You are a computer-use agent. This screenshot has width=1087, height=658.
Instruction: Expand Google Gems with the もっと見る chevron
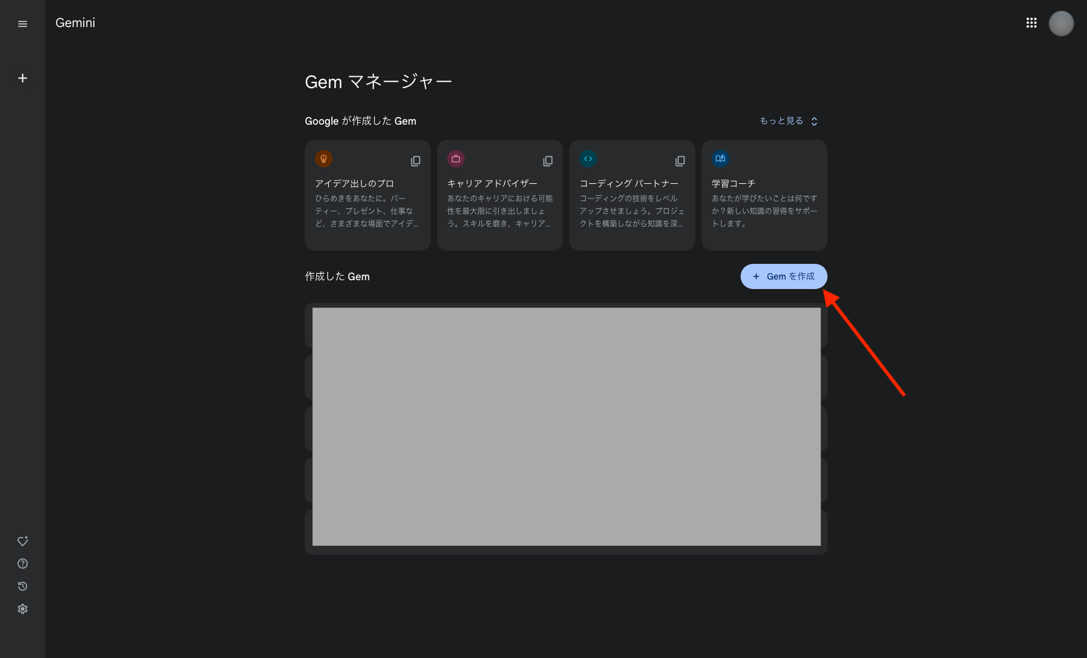[814, 120]
